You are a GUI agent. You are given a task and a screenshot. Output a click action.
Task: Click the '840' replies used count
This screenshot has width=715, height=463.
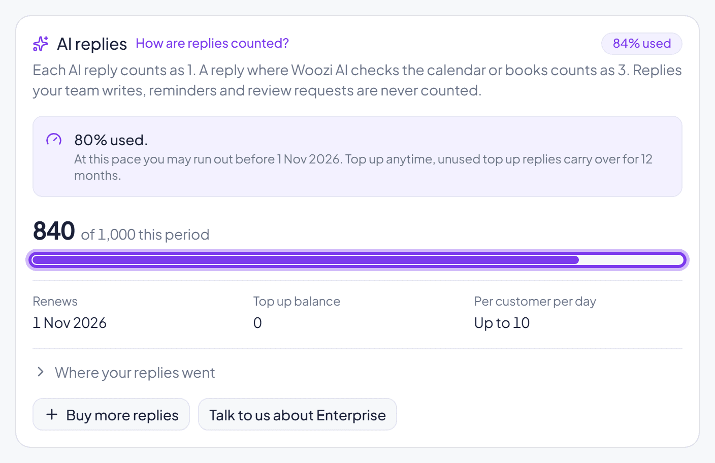[54, 231]
